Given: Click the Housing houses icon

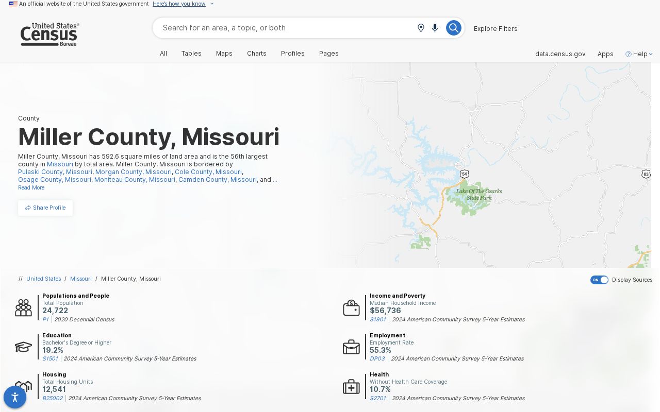Looking at the screenshot, I should [x=23, y=386].
